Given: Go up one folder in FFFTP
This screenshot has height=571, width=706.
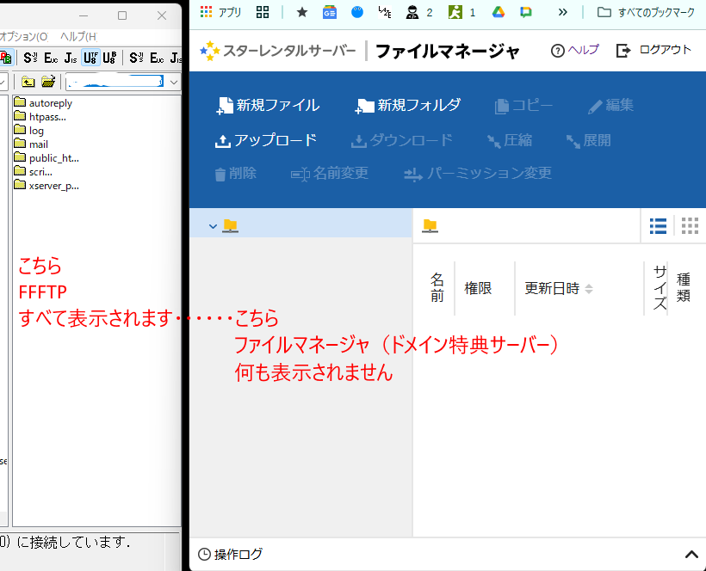Looking at the screenshot, I should pos(28,82).
